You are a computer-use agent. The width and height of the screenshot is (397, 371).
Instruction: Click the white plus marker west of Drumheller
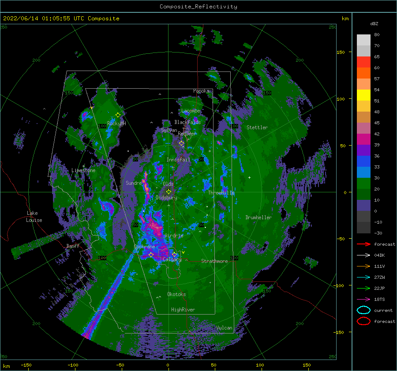coord(249,177)
